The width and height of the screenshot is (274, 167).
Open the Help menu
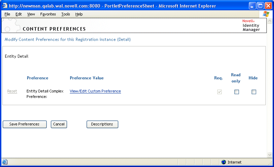(79, 14)
